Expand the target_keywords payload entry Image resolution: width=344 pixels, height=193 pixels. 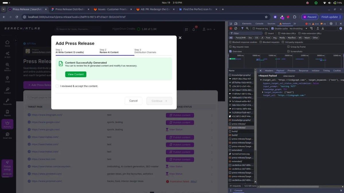(263, 92)
